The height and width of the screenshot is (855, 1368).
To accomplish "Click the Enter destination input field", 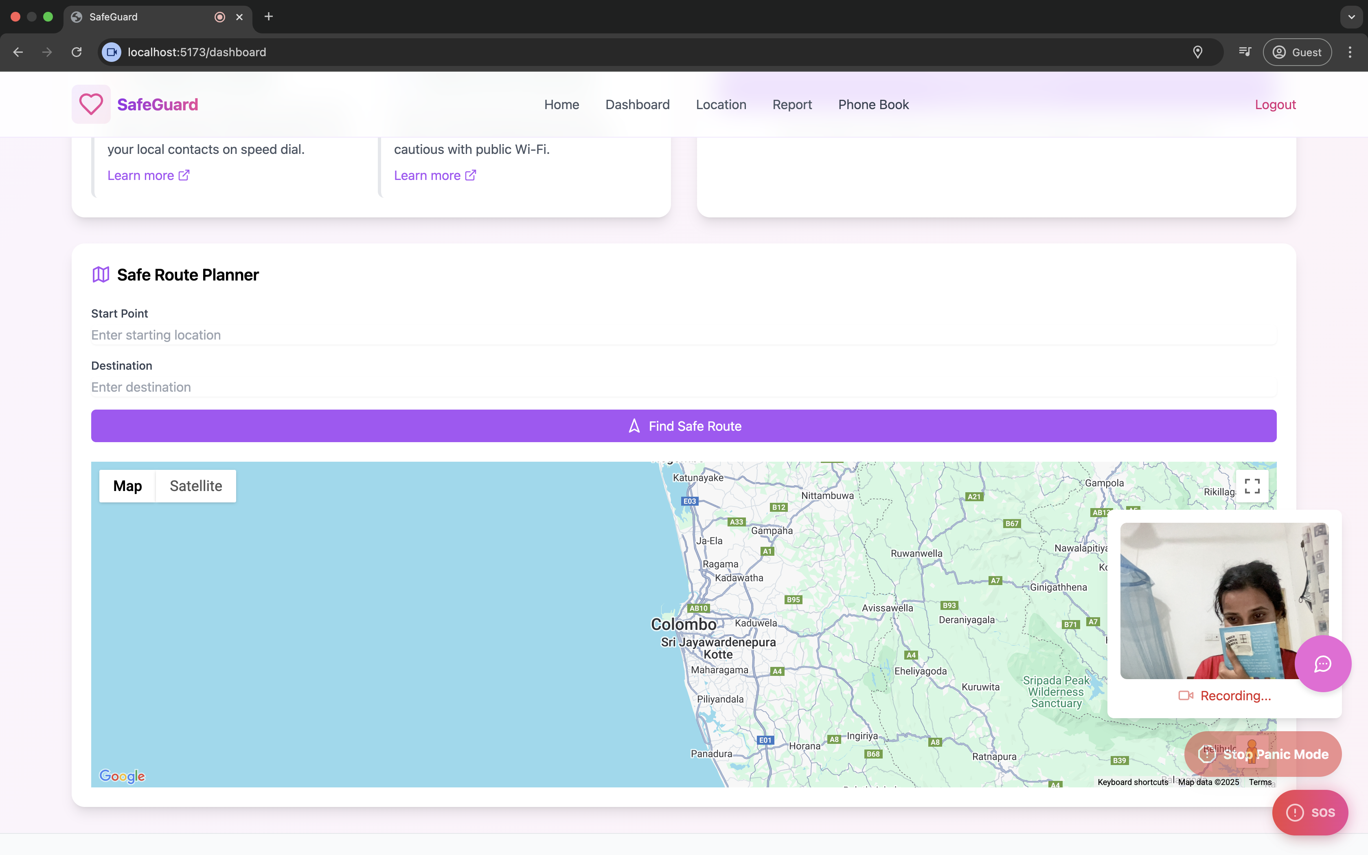I will (684, 387).
